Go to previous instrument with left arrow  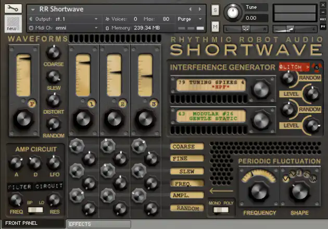pyautogui.click(x=190, y=9)
